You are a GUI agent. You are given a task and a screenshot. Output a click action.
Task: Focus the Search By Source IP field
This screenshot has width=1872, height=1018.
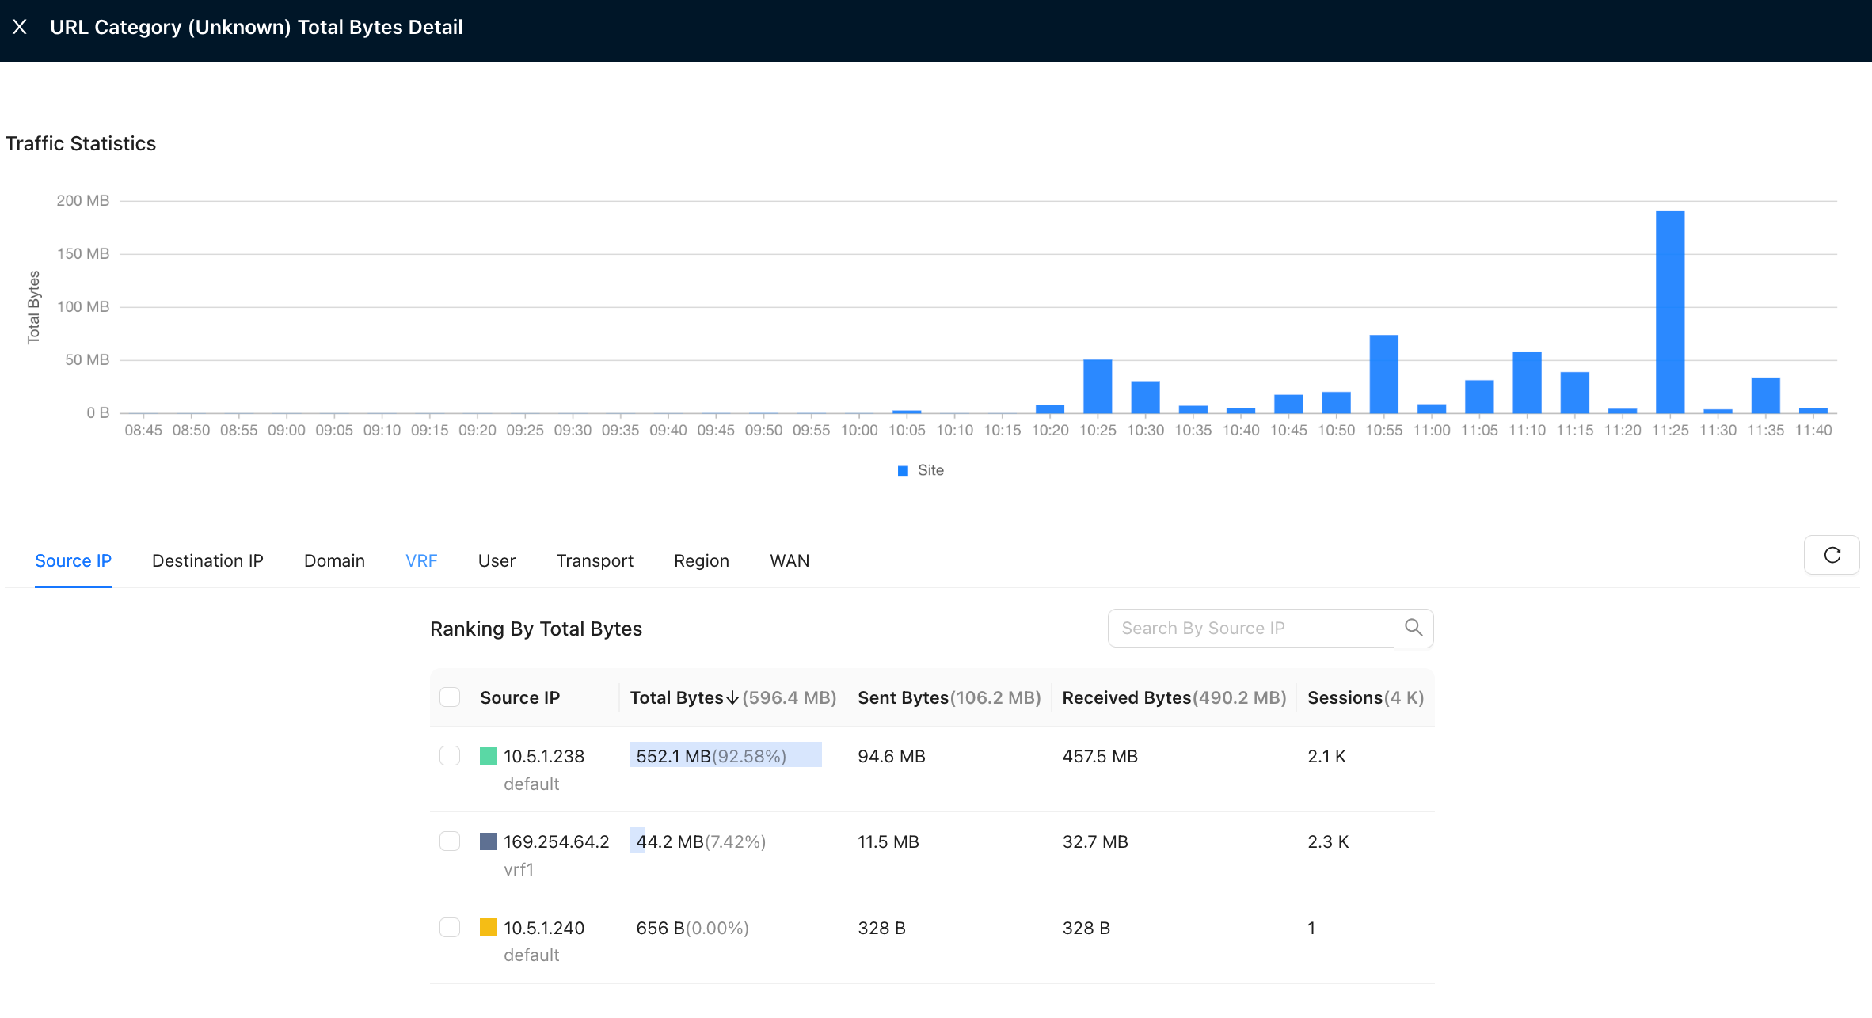1250,628
